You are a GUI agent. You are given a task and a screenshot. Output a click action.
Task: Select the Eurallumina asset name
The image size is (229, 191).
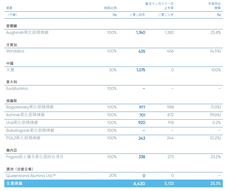17,89
